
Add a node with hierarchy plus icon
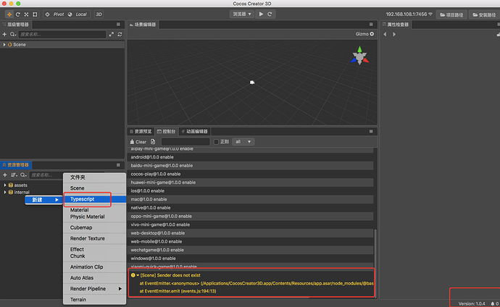4,35
